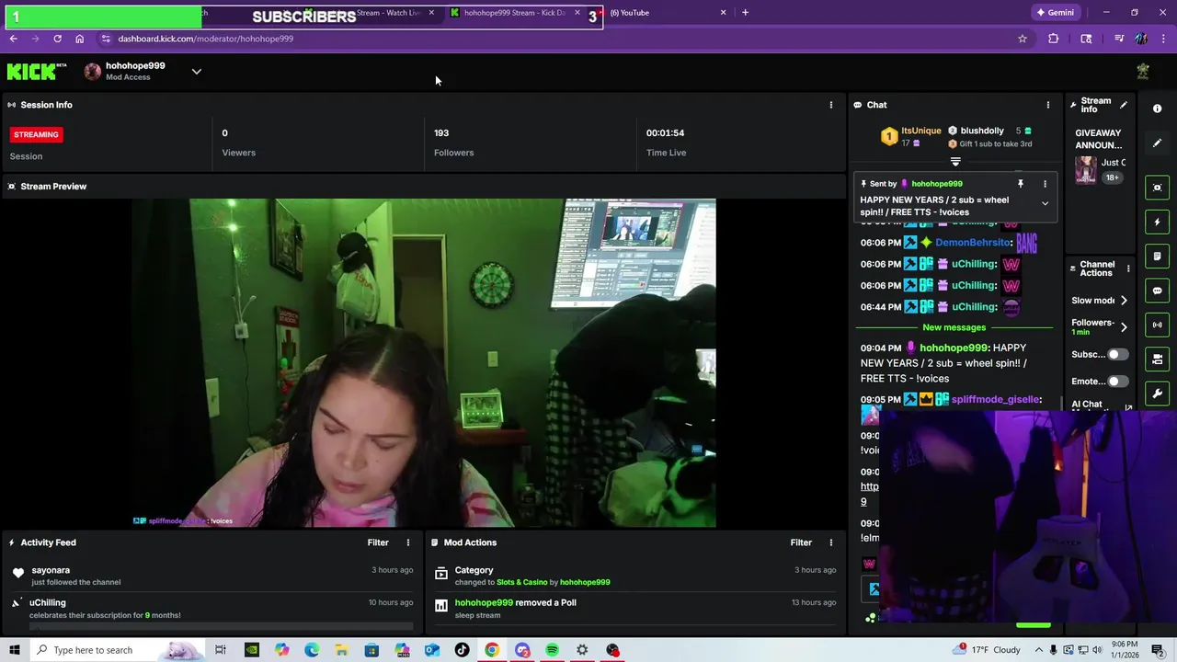Type in the Windows taskbar search box
The width and height of the screenshot is (1177, 662).
pos(117,650)
